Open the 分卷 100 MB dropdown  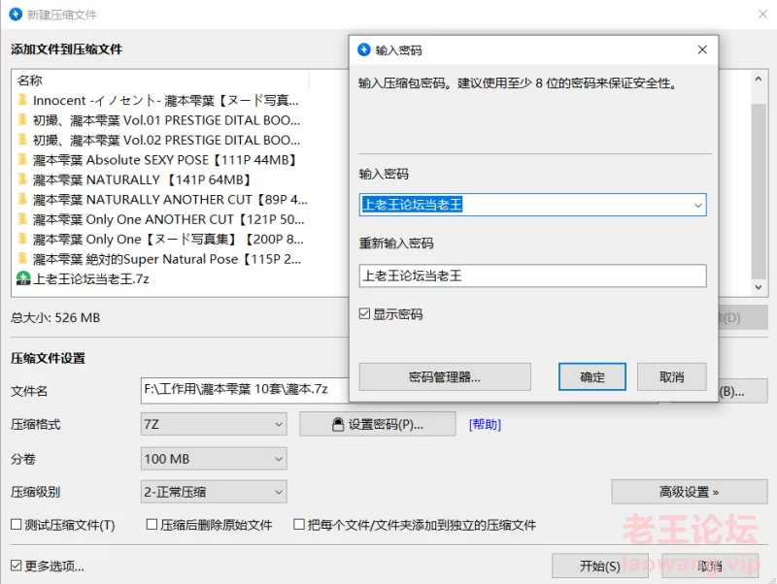point(214,459)
